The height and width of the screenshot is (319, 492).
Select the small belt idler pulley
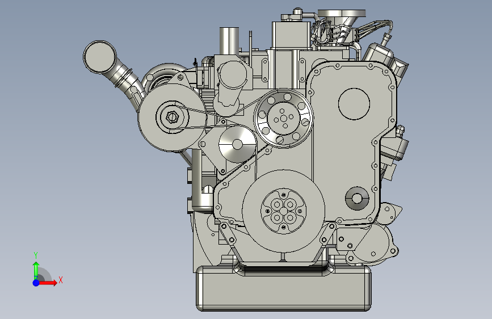237,144
